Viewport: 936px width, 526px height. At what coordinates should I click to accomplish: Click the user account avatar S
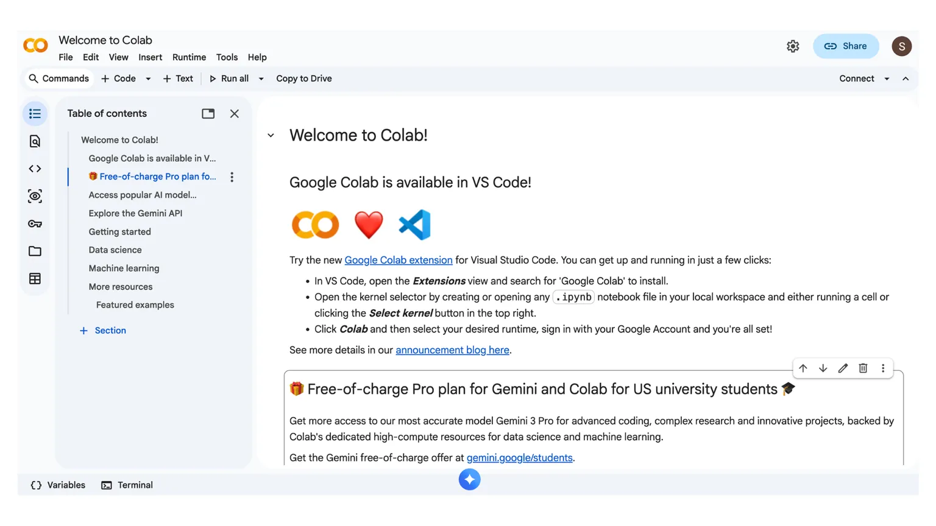pos(901,46)
